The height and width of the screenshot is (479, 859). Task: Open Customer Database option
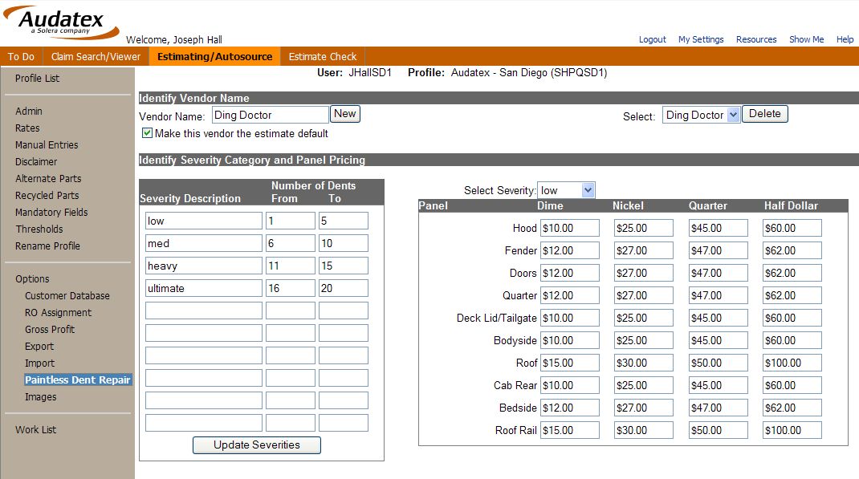(x=67, y=295)
